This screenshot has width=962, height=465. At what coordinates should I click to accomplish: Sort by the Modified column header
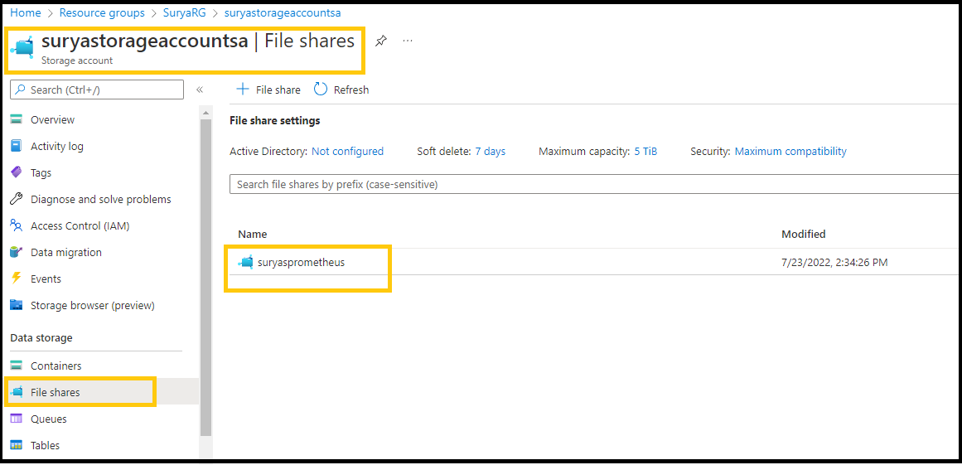pyautogui.click(x=803, y=234)
